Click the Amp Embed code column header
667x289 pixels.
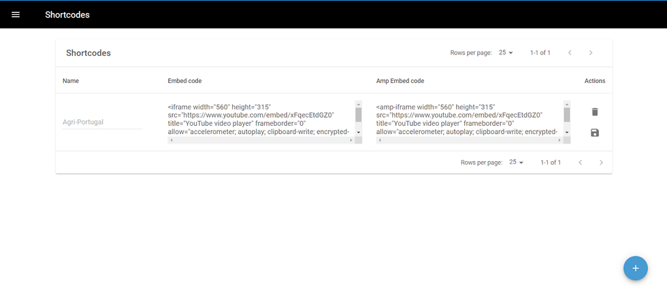click(400, 81)
